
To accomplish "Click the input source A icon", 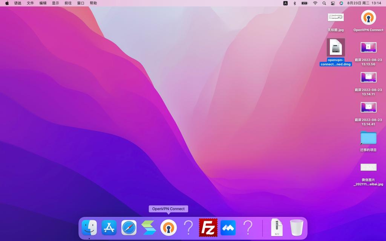I will (285, 3).
